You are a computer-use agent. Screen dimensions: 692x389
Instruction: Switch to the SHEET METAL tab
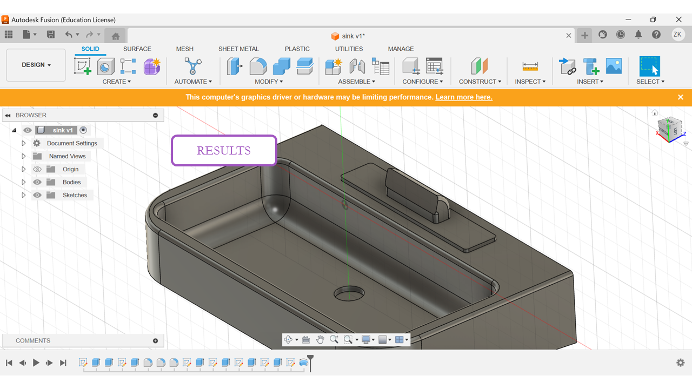(x=238, y=49)
